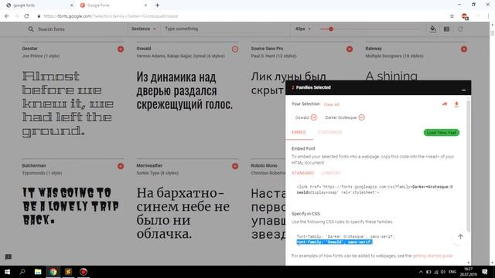Go back in the browser
The height and width of the screenshot is (278, 495).
click(7, 16)
